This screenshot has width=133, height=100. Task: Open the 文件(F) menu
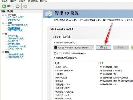(x=5, y=1)
